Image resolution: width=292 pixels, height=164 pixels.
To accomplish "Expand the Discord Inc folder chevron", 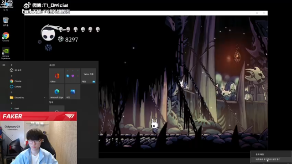I will (45, 97).
